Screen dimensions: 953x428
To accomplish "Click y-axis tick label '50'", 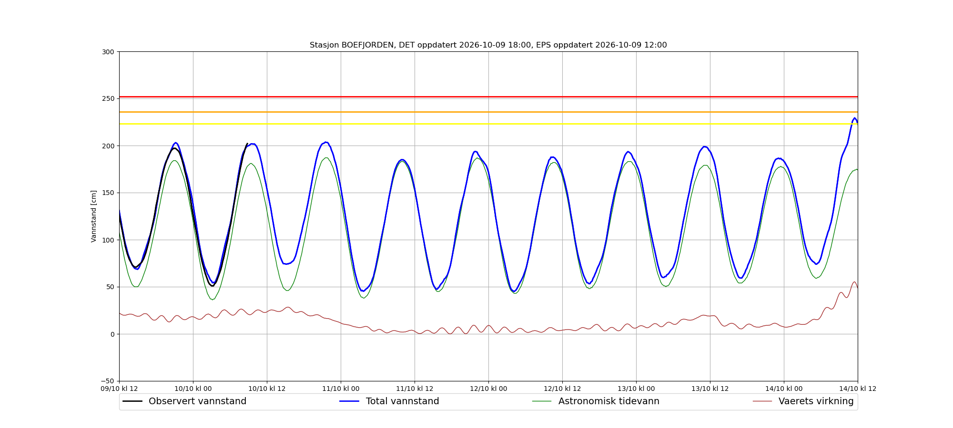I will pyautogui.click(x=111, y=287).
